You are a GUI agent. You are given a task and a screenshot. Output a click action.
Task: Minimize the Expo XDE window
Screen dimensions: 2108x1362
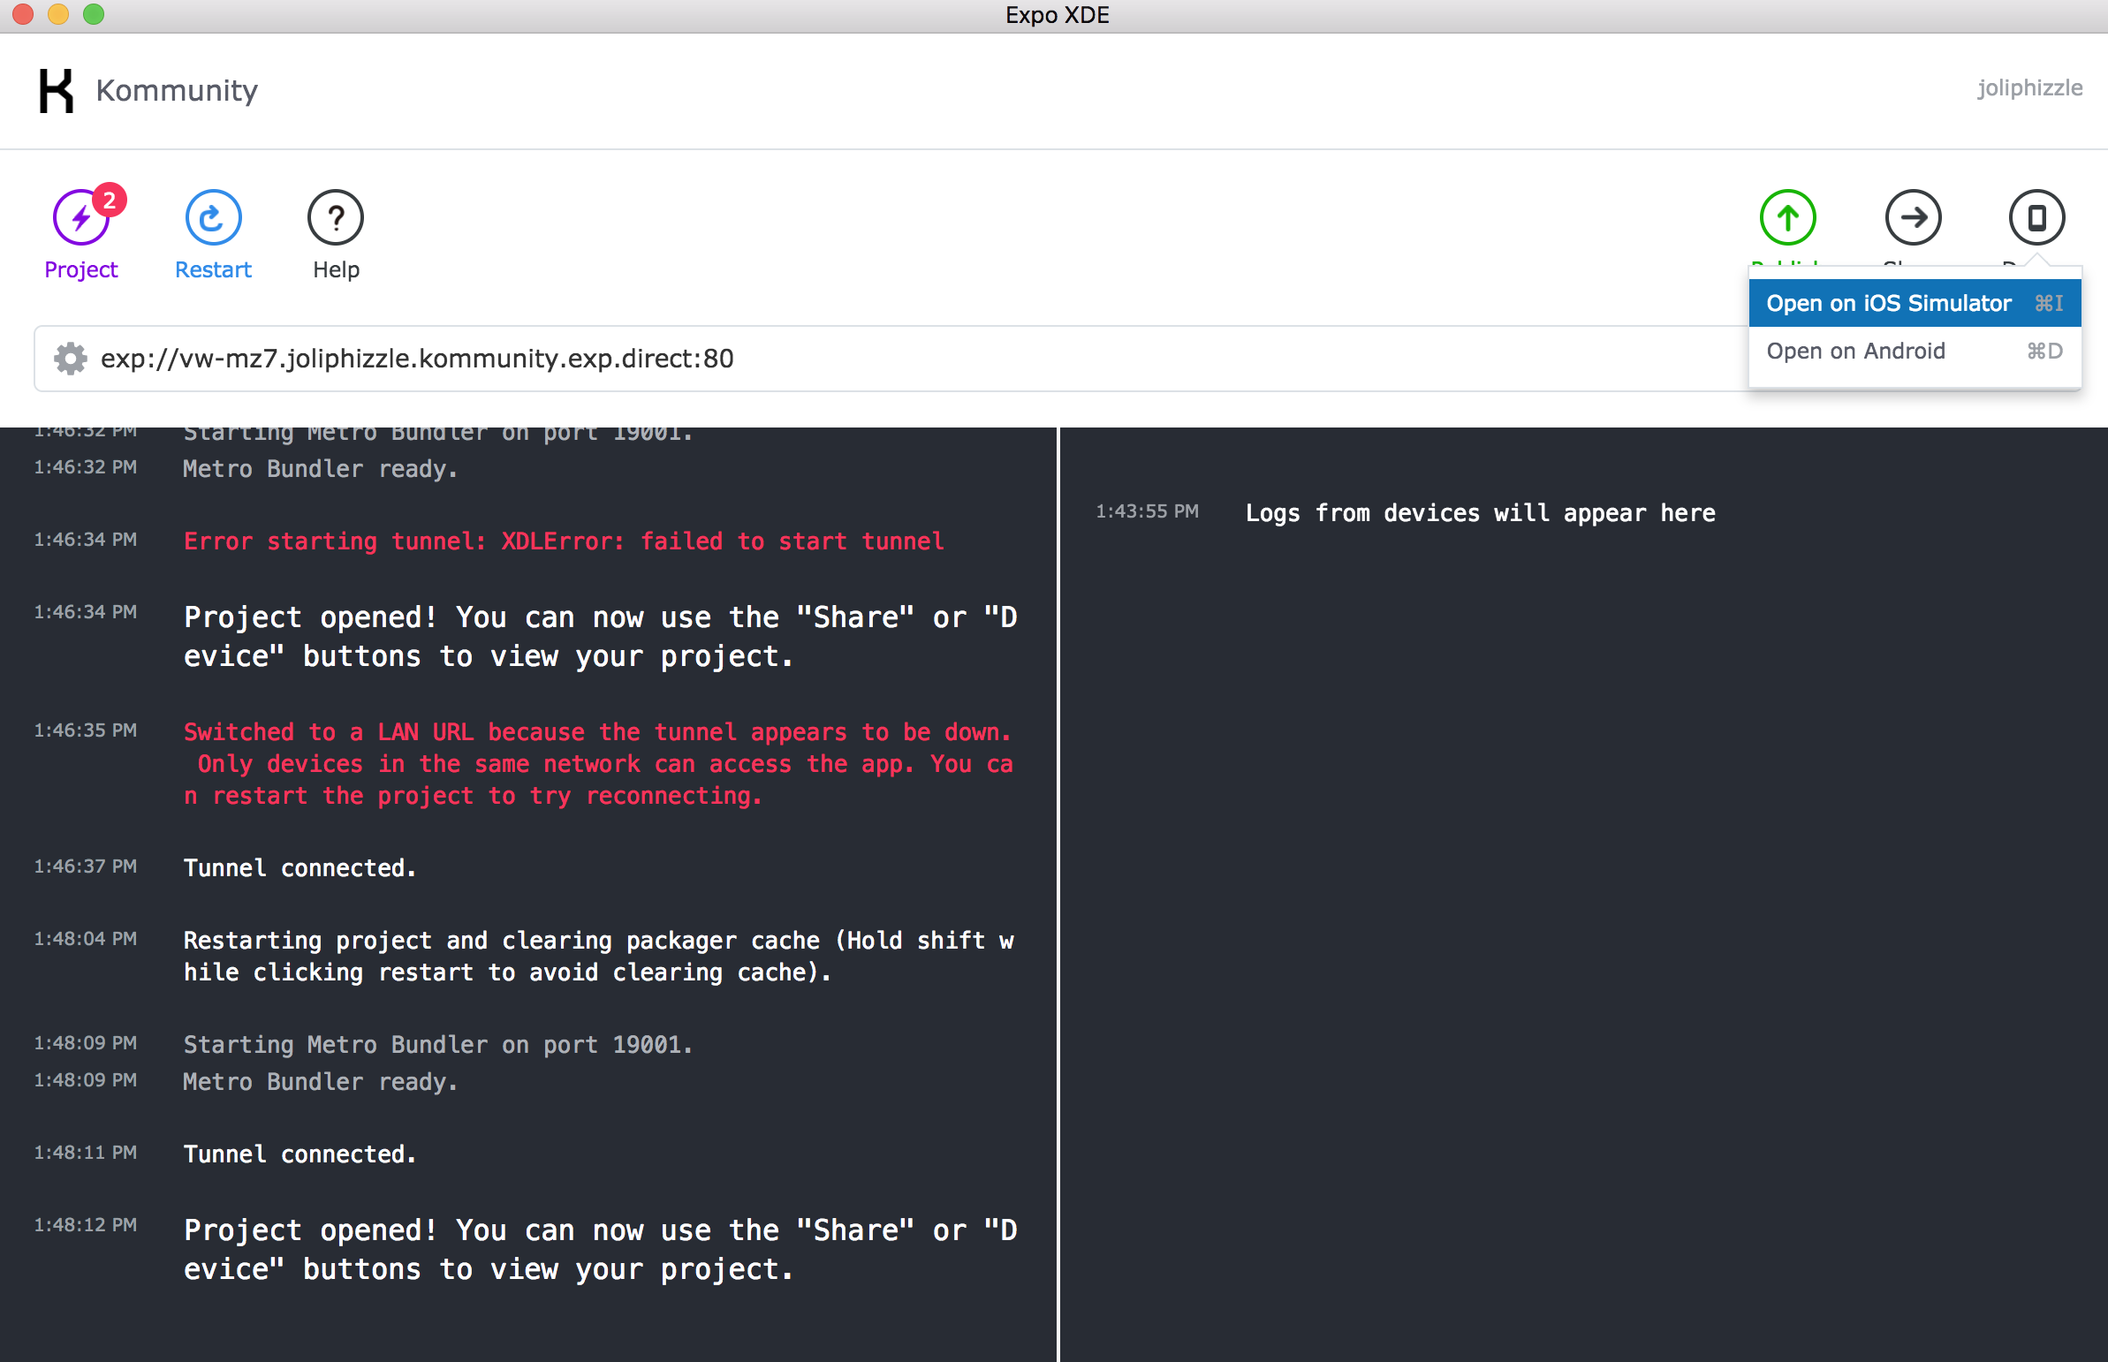point(58,14)
